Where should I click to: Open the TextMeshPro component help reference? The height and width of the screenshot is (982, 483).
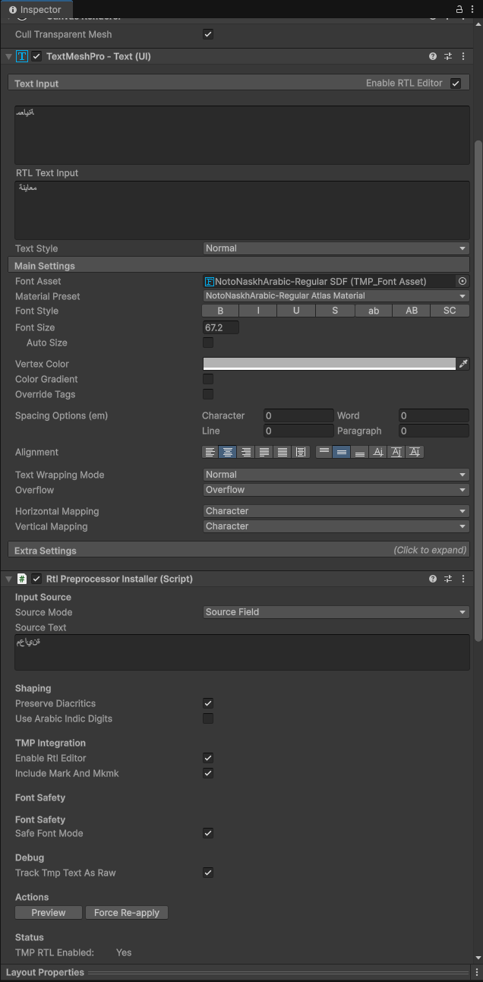[433, 56]
